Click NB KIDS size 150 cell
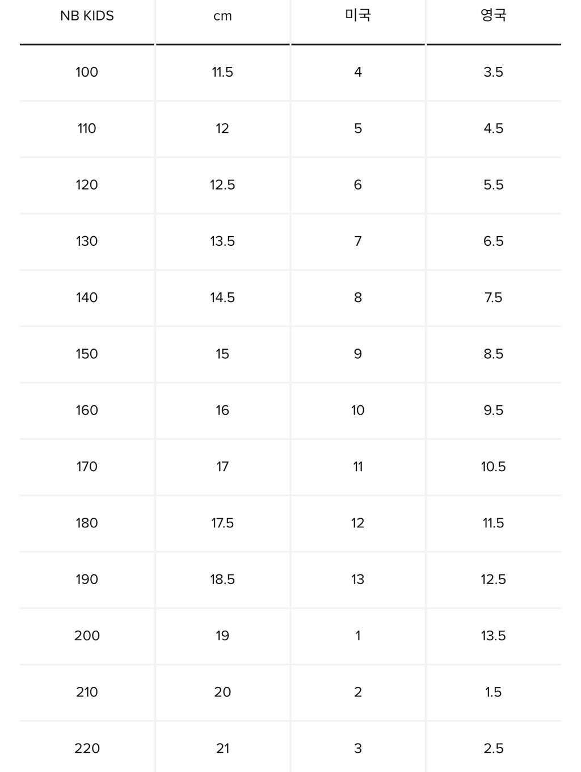This screenshot has width=581, height=772. pyautogui.click(x=87, y=354)
